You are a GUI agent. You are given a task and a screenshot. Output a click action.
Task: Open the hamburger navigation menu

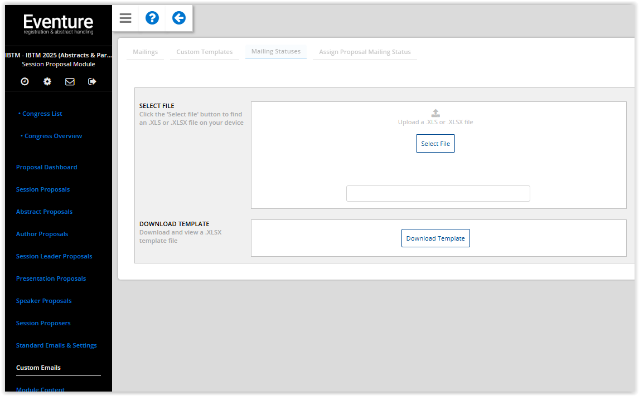(125, 18)
